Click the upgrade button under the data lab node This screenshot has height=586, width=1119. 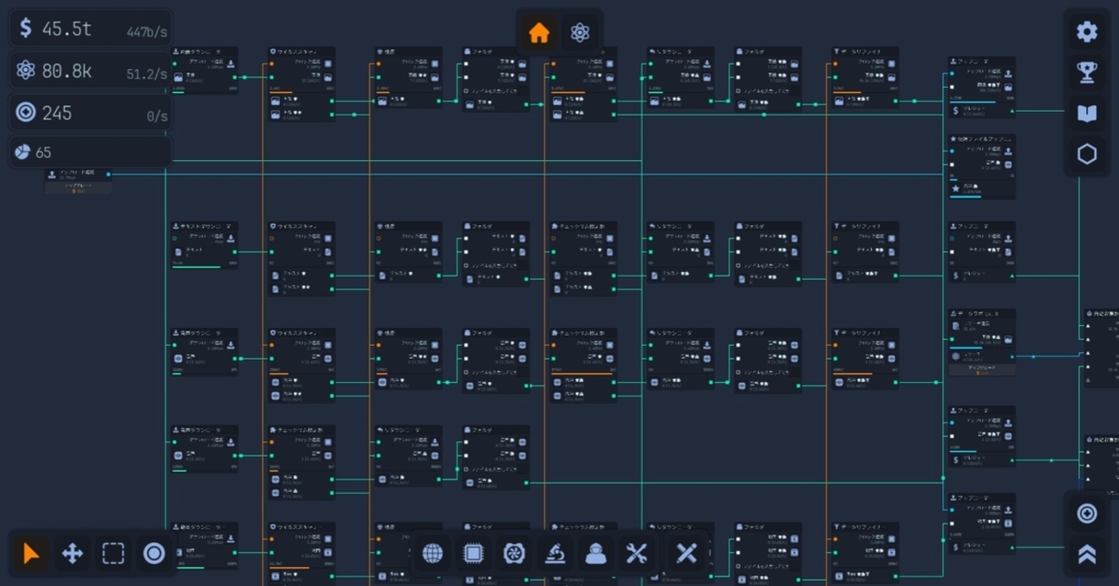[x=982, y=370]
